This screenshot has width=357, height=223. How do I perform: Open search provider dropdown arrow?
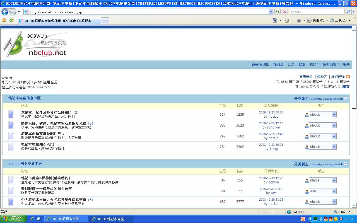click(x=354, y=12)
